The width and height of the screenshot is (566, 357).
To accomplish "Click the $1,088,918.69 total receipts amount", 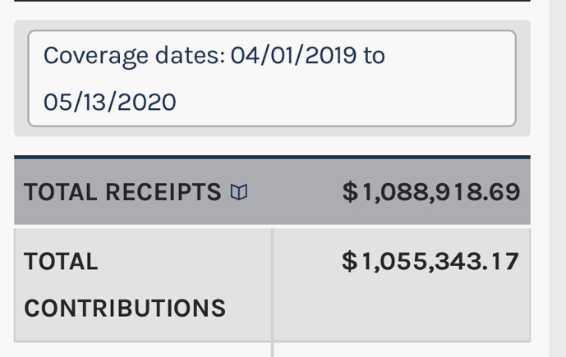I will (431, 192).
